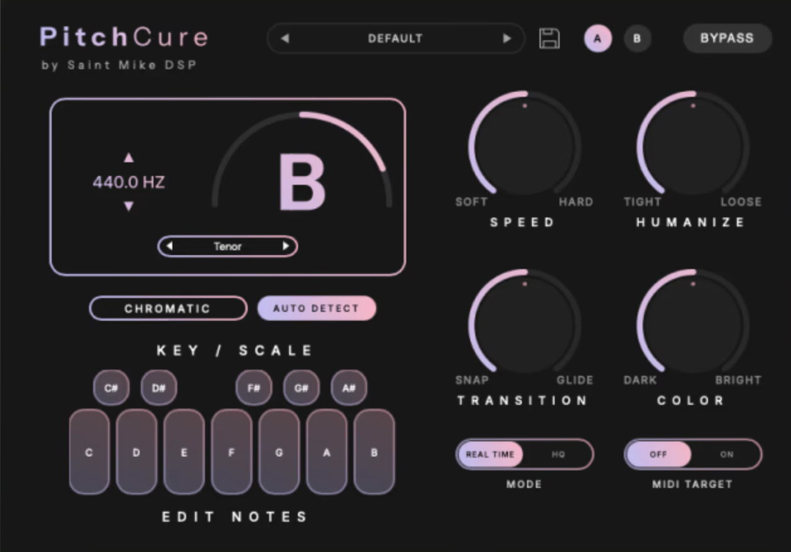The width and height of the screenshot is (791, 552).
Task: Open the CHROMATIC scale selector
Action: (x=168, y=309)
